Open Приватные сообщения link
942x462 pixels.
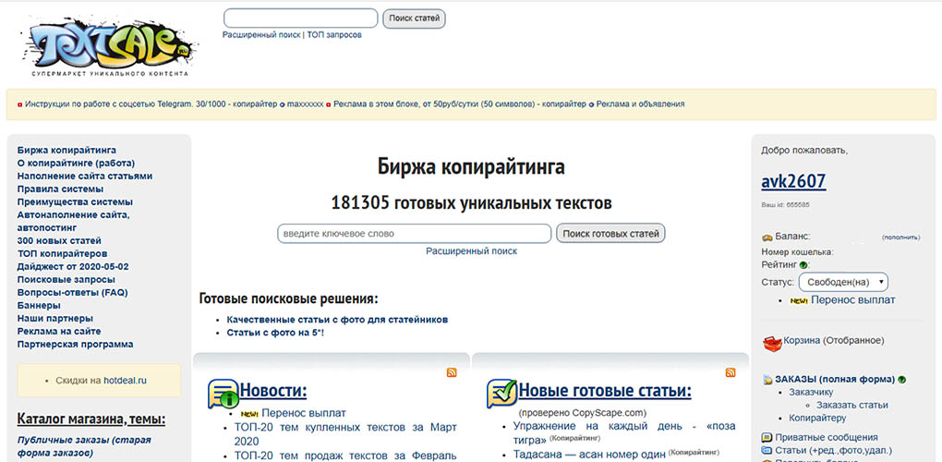pyautogui.click(x=826, y=437)
